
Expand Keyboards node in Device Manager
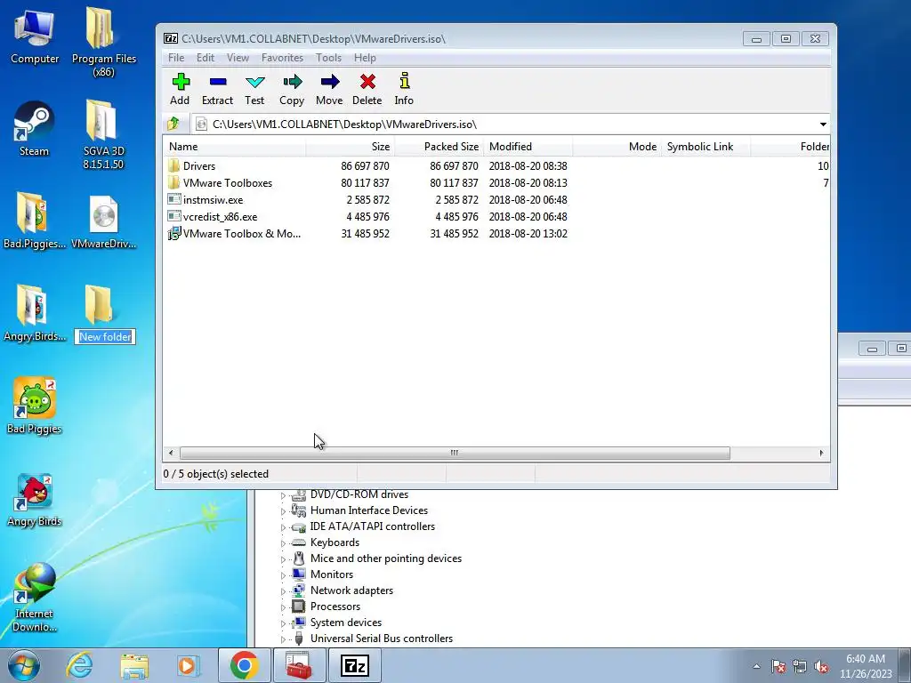coord(284,543)
